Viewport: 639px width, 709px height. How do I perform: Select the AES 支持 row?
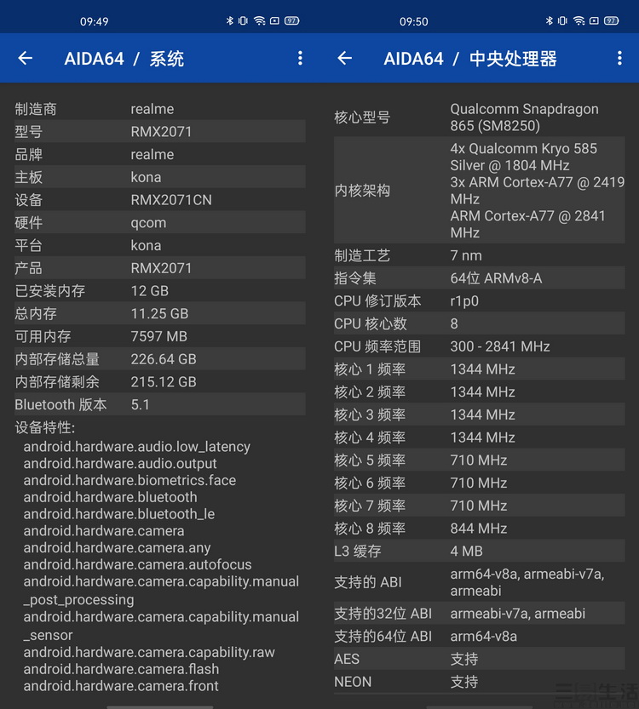(x=479, y=659)
